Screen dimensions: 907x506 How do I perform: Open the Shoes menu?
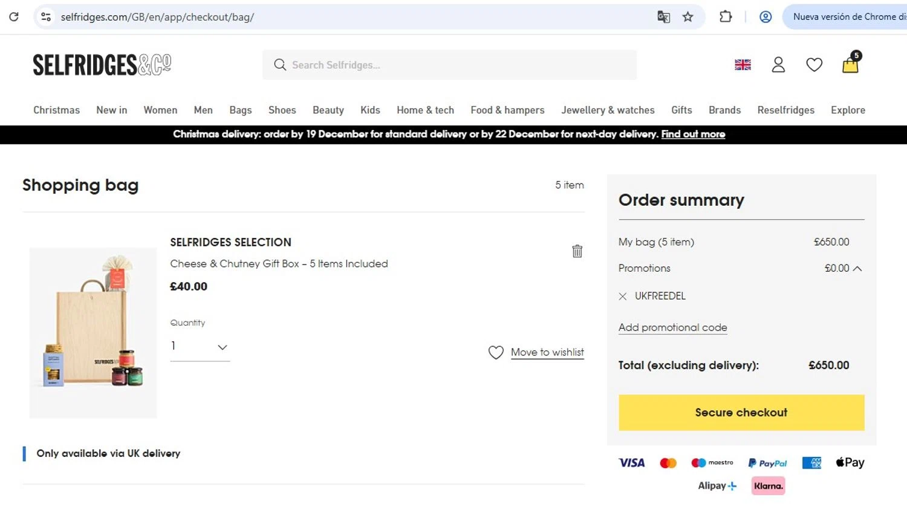282,110
